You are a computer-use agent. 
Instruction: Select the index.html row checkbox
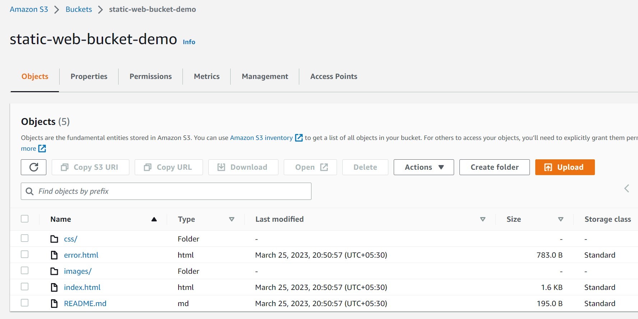[x=25, y=287]
